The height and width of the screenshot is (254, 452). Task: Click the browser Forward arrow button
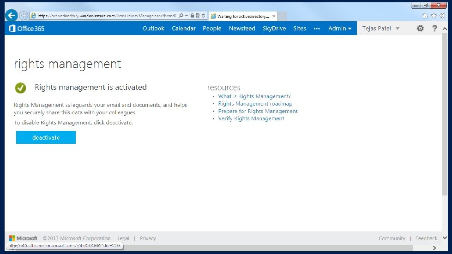(24, 16)
